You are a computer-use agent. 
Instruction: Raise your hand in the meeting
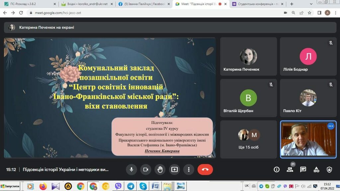click(160, 169)
